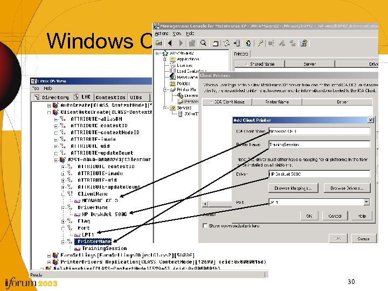This screenshot has width=388, height=291.
Task: Click the yellow folder icon at toolbar start
Action: click(x=159, y=43)
